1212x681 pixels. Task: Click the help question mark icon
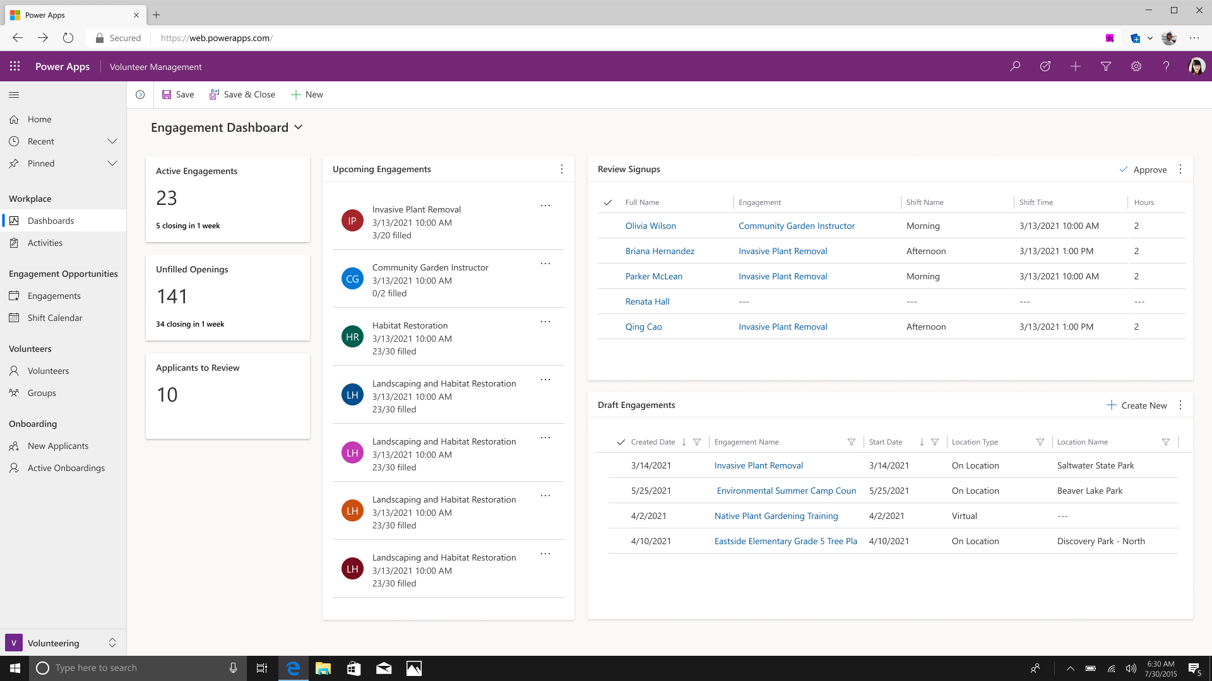1166,66
